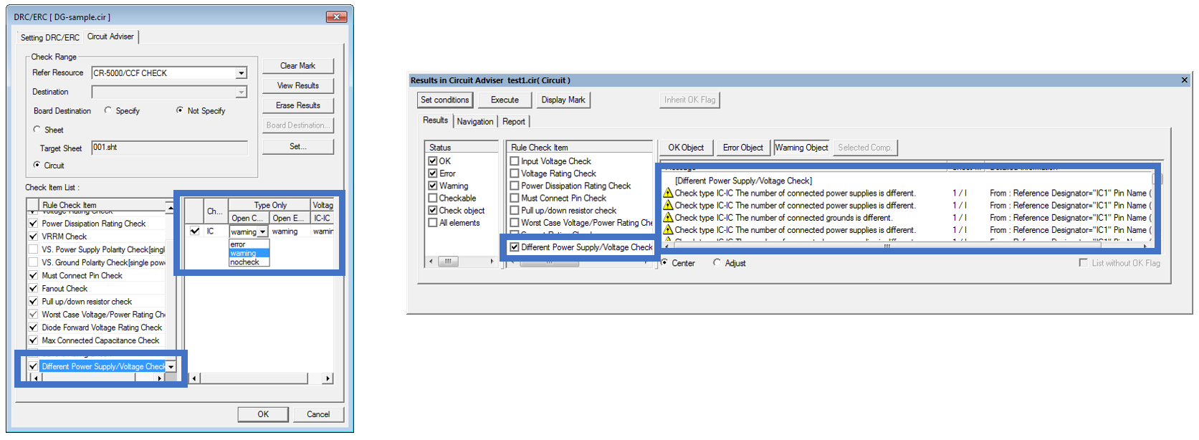Viewport: 1199px width, 440px height.
Task: Open the Navigation tab
Action: click(475, 122)
